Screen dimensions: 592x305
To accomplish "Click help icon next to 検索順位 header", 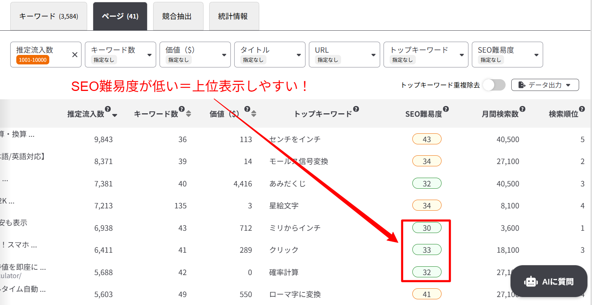I will pos(582,109).
